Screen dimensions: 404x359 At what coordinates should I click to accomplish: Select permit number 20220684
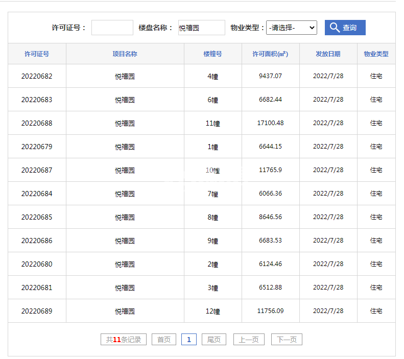pos(37,194)
